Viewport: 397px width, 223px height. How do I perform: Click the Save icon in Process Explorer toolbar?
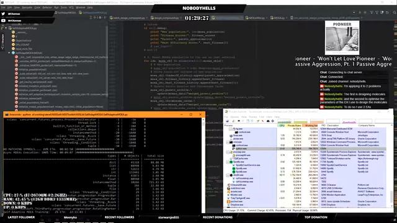point(227,121)
